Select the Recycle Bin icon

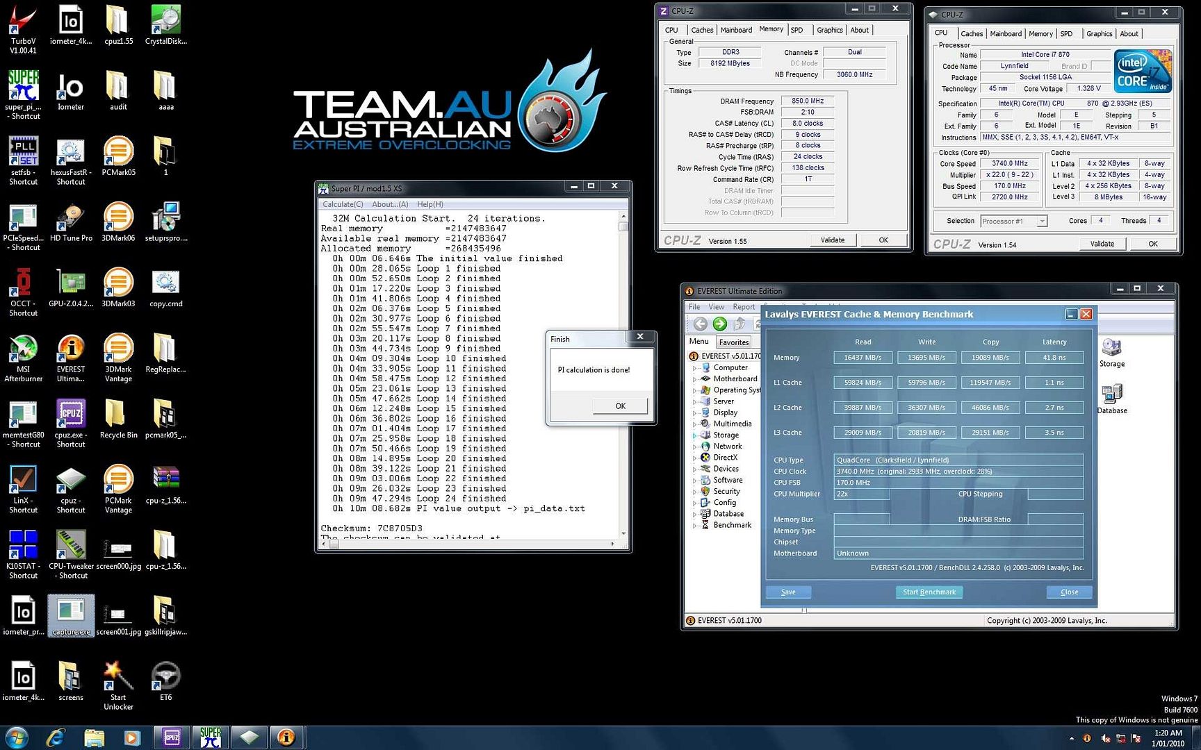[x=118, y=418]
